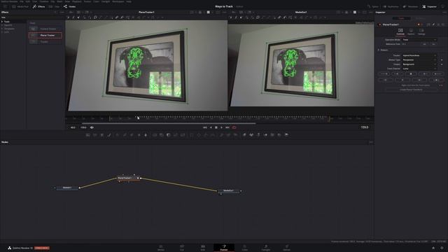Click Create Planar Transform button
The height and width of the screenshot is (252, 448).
pos(411,90)
